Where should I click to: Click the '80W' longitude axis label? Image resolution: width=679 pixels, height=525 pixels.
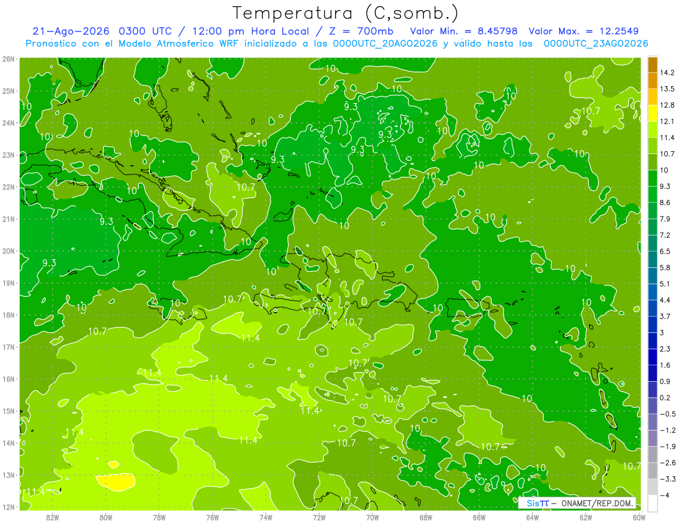tap(106, 517)
